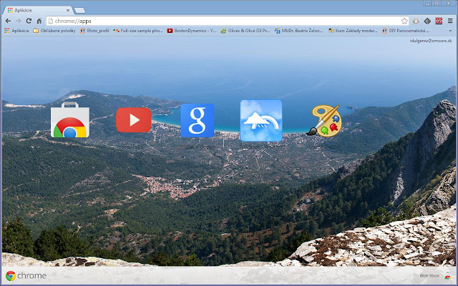The height and width of the screenshot is (286, 458).
Task: Go to the home page
Action: tap(39, 21)
